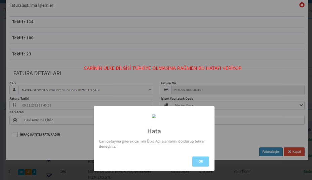This screenshot has width=312, height=180.
Task: Click the OK button in the Hata dialog
Action: [x=200, y=162]
